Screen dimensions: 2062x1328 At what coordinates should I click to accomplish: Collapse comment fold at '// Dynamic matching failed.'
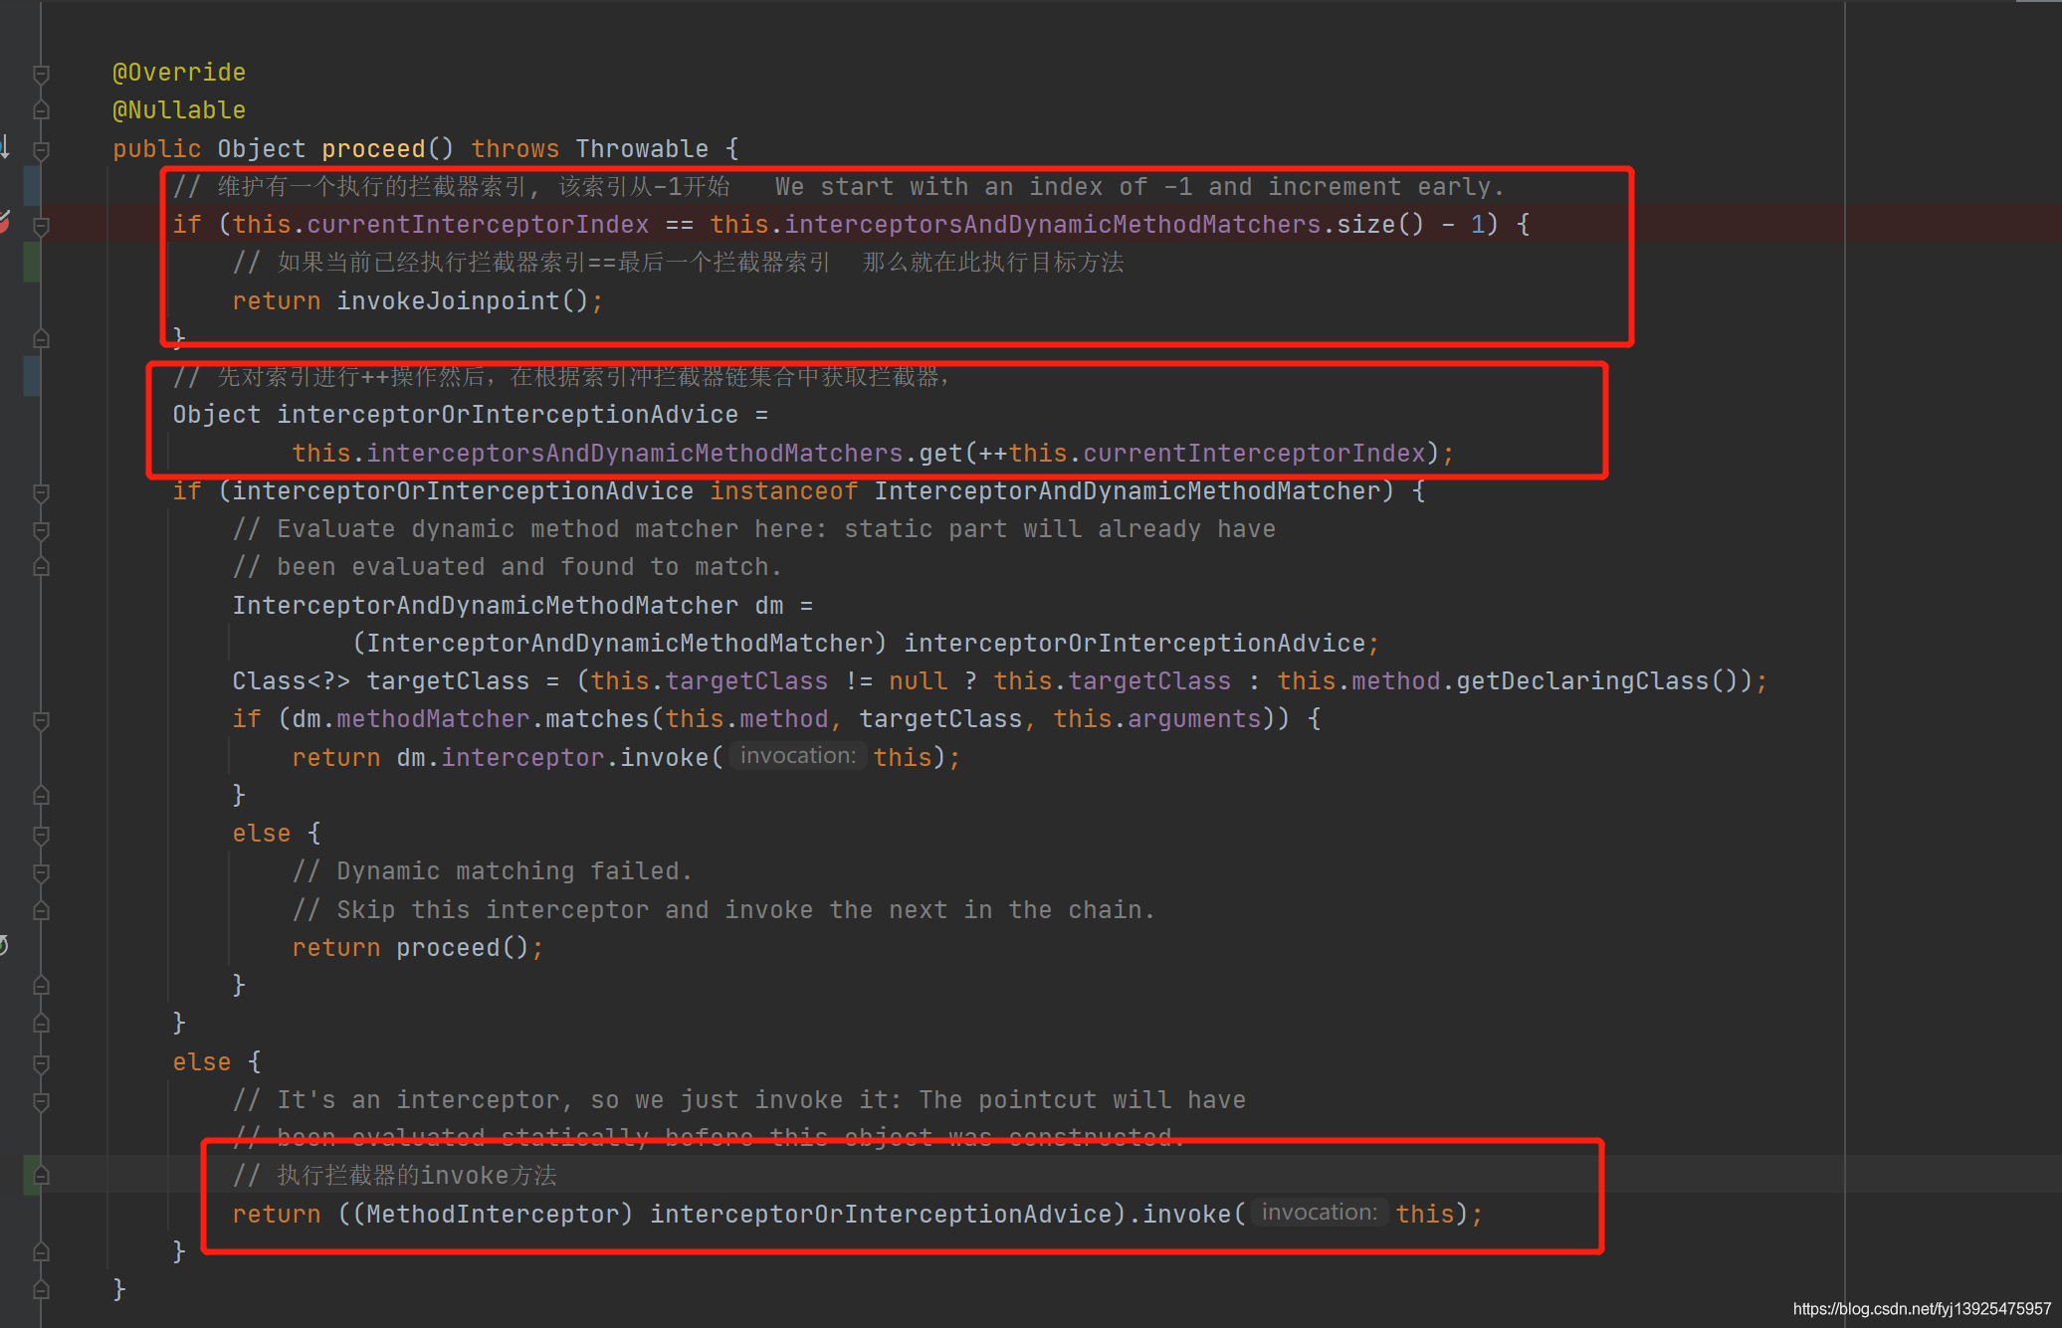pyautogui.click(x=41, y=872)
